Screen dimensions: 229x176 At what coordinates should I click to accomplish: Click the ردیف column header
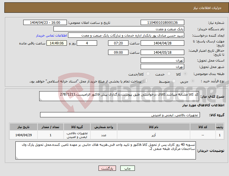pos(219,127)
